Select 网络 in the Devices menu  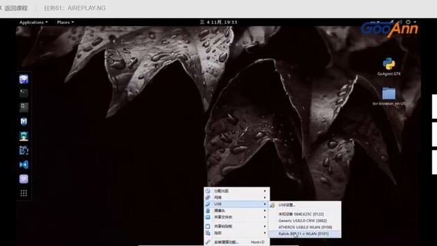(x=237, y=197)
